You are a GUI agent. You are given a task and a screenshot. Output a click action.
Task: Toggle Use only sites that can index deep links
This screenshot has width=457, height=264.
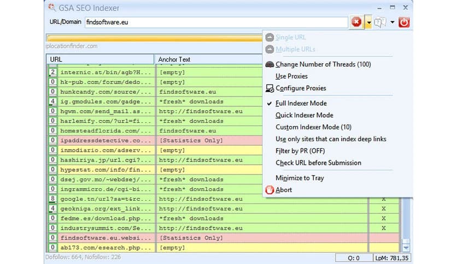coord(331,139)
